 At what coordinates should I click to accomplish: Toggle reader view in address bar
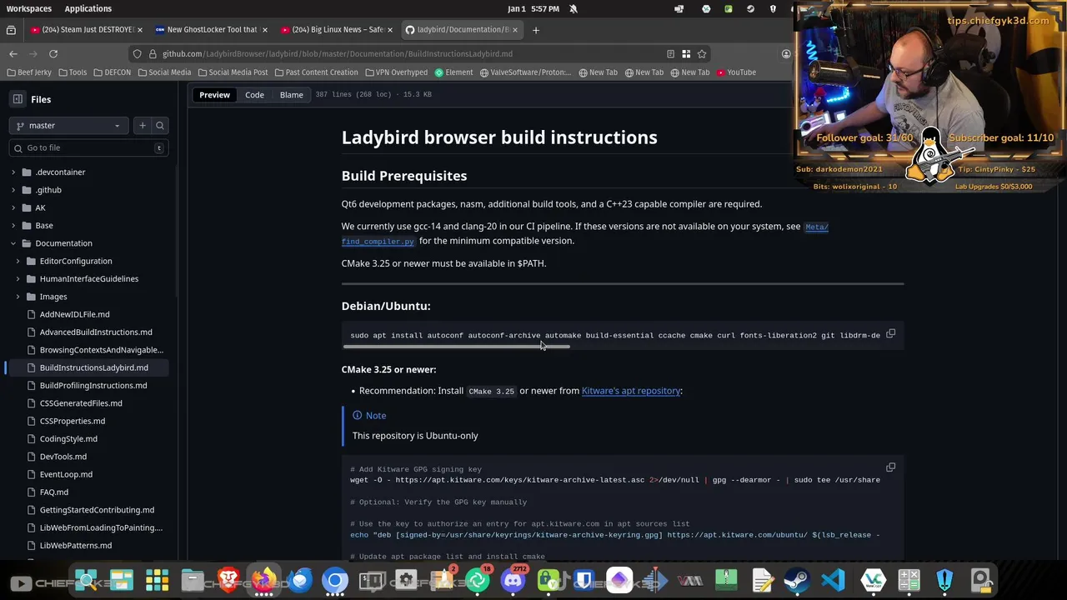click(x=670, y=54)
